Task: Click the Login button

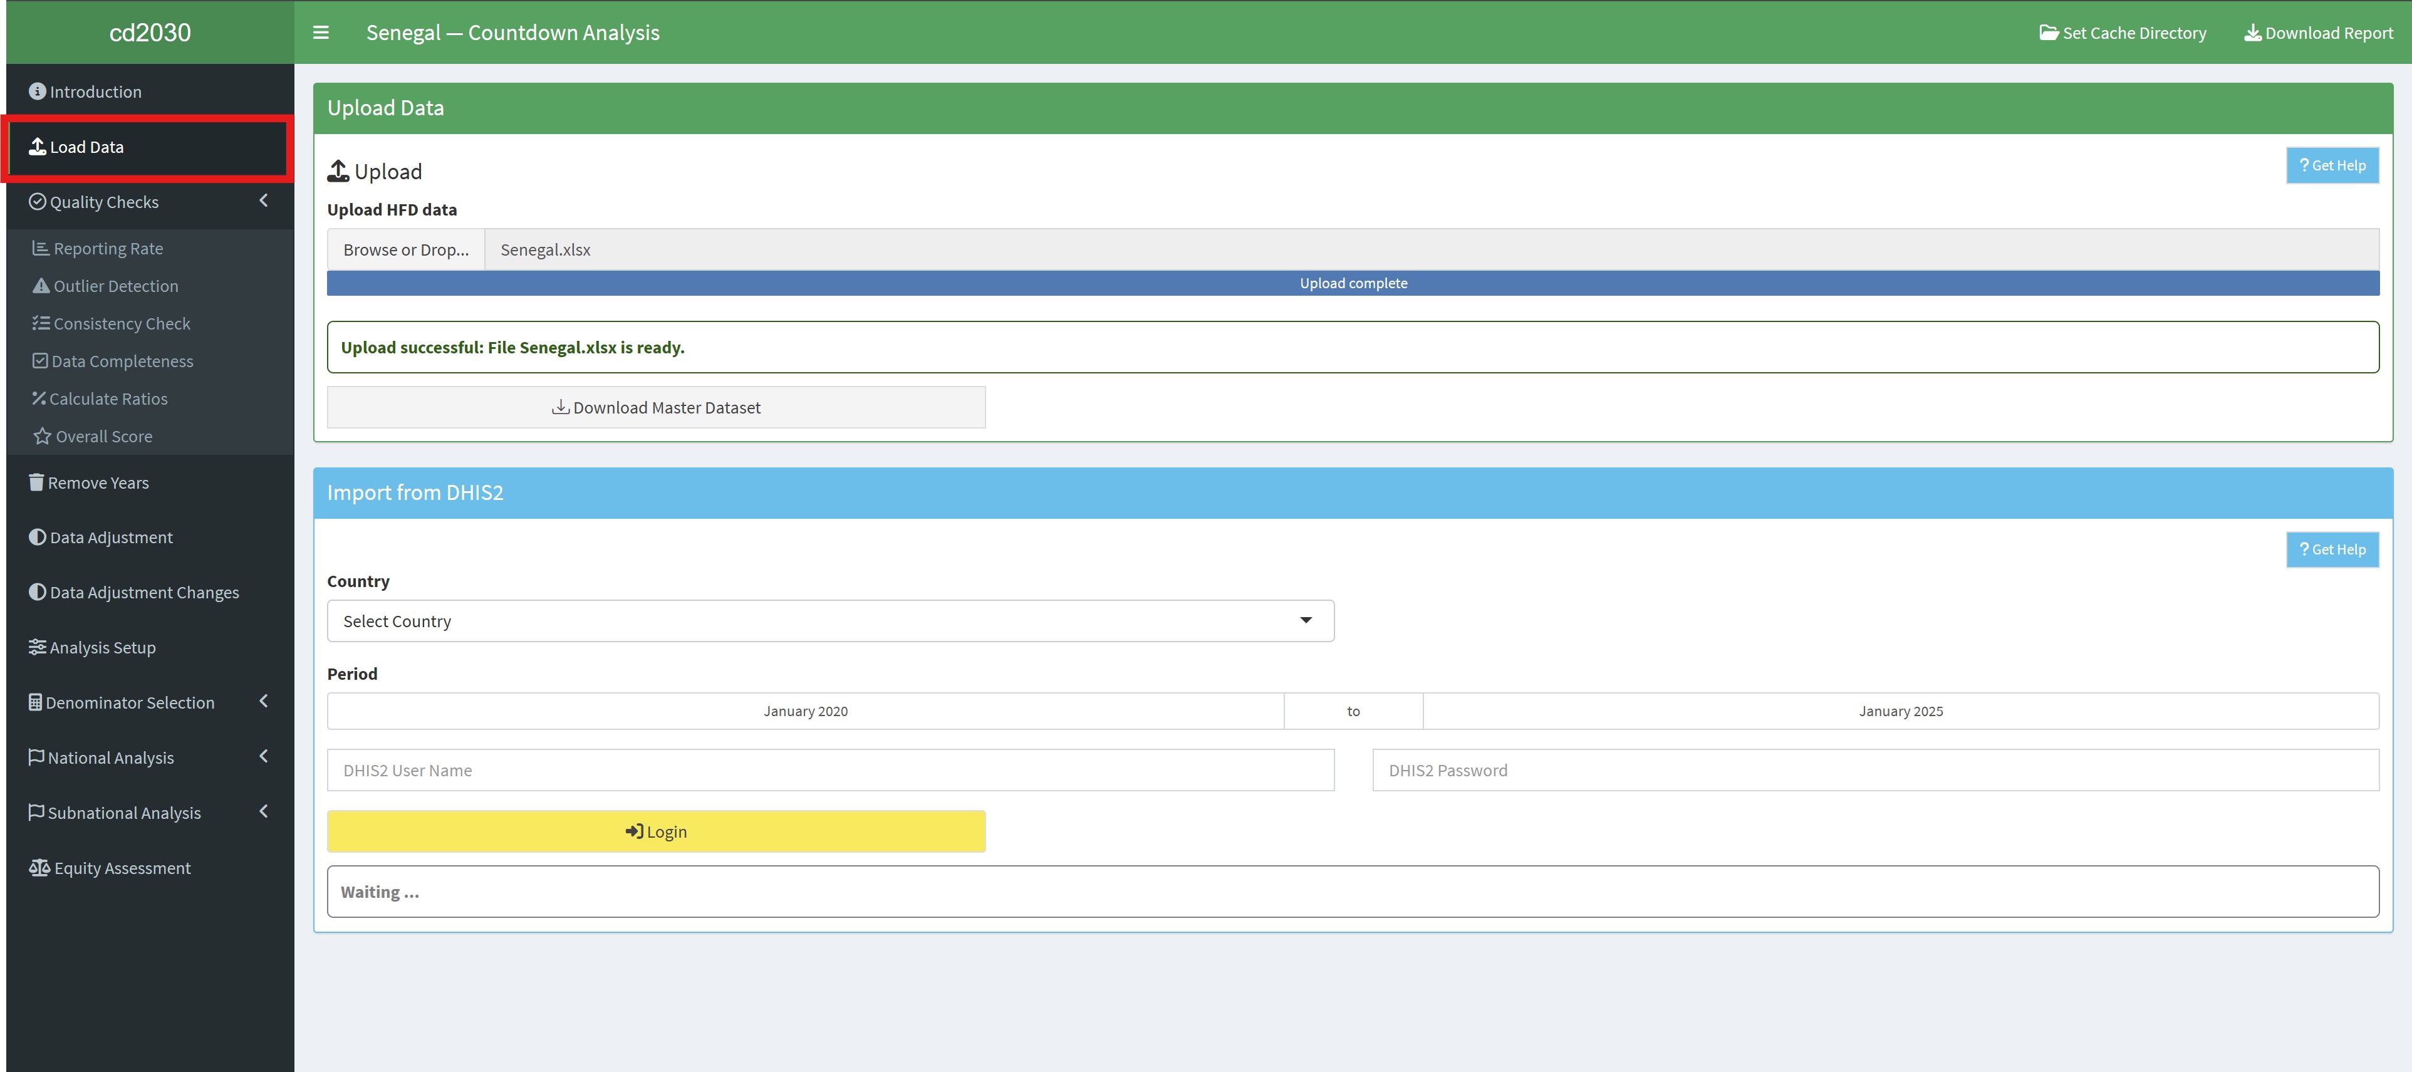Action: pyautogui.click(x=655, y=830)
